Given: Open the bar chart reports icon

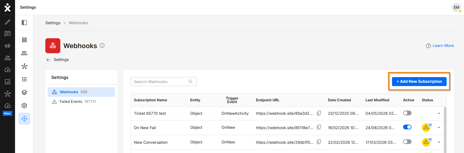Looking at the screenshot, I should (x=8, y=82).
